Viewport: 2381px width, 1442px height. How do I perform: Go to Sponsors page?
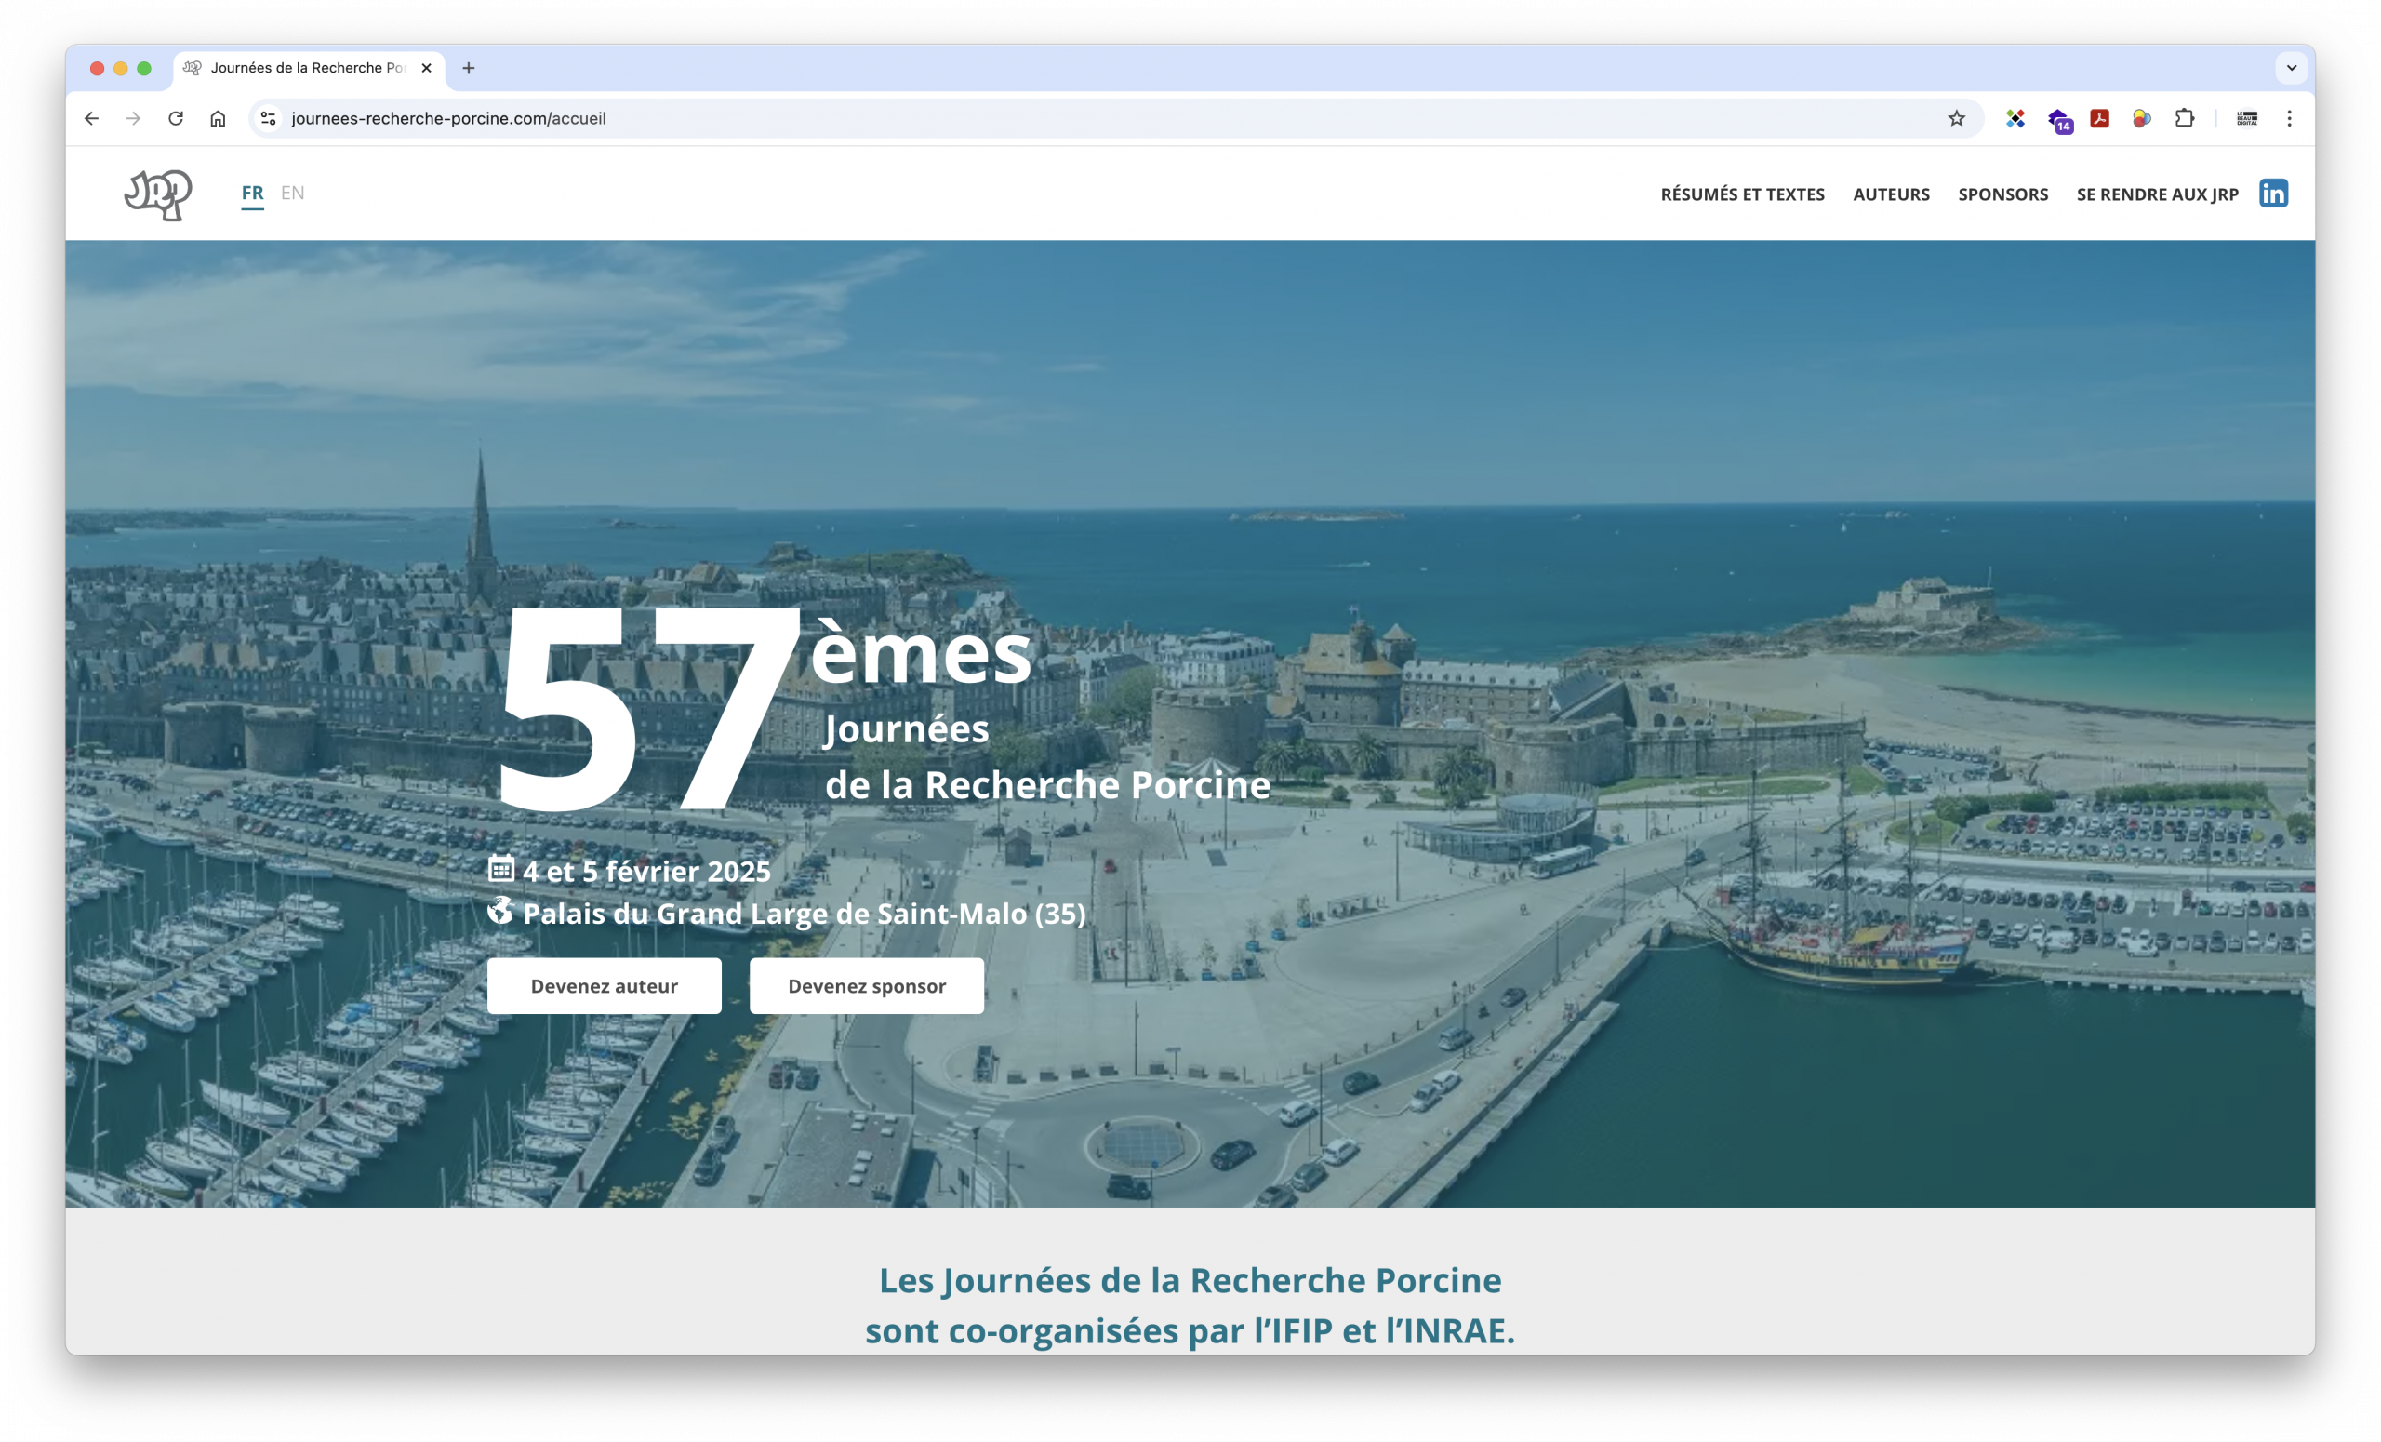coord(2002,194)
